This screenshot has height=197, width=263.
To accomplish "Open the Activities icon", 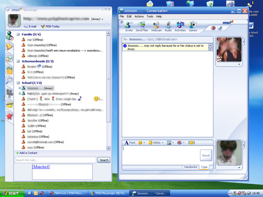I will tap(180, 26).
